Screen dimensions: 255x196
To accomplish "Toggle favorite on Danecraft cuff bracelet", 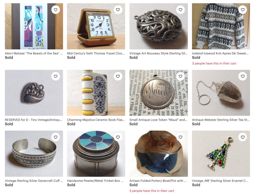I will (56, 137).
